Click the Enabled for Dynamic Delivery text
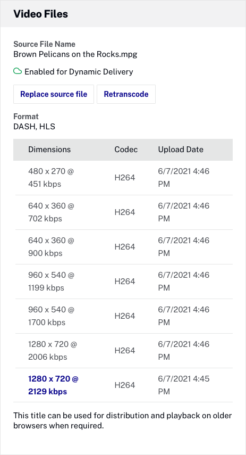 [79, 72]
